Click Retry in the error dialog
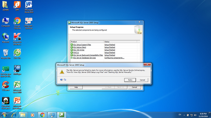Screen dimensions: 211x118 130,80
